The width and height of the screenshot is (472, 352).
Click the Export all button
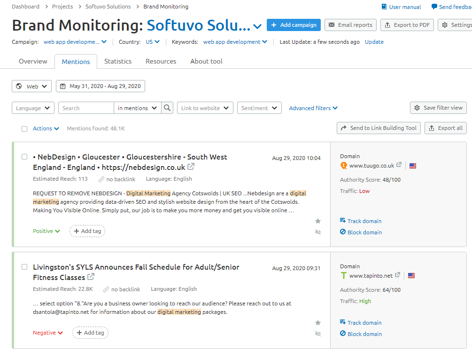click(x=446, y=128)
